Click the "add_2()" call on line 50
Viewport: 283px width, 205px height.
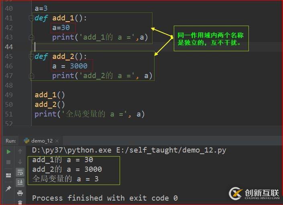[50, 105]
